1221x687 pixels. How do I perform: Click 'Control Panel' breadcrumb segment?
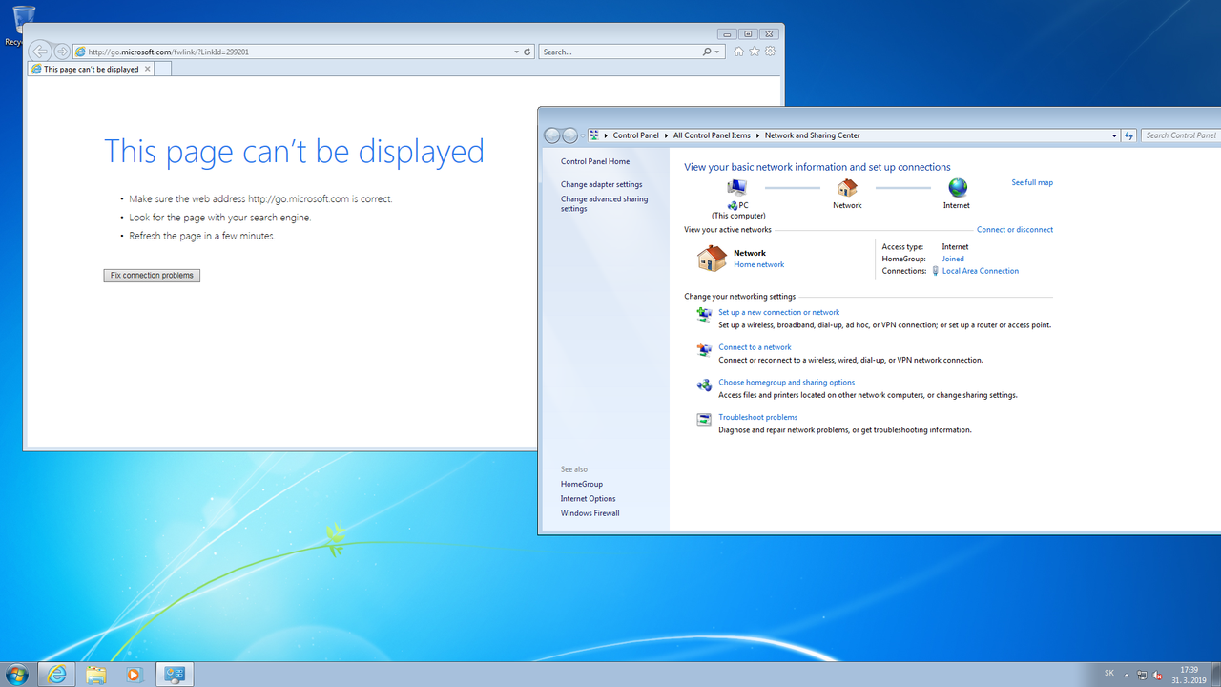[635, 135]
